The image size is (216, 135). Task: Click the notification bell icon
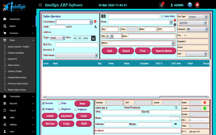click(x=161, y=5)
